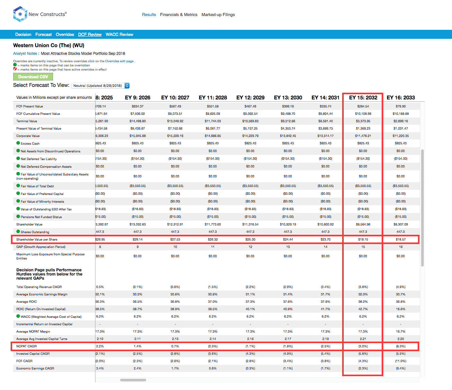Click green dot beside Fair Value of Unconsolidated Subsidiary Assets
The height and width of the screenshot is (390, 452).
tap(18, 174)
